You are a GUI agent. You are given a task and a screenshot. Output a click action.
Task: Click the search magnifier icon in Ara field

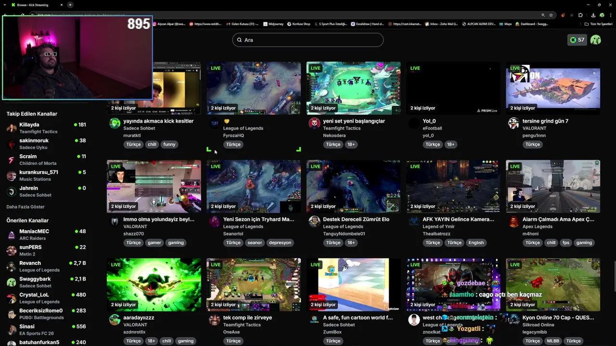[239, 40]
